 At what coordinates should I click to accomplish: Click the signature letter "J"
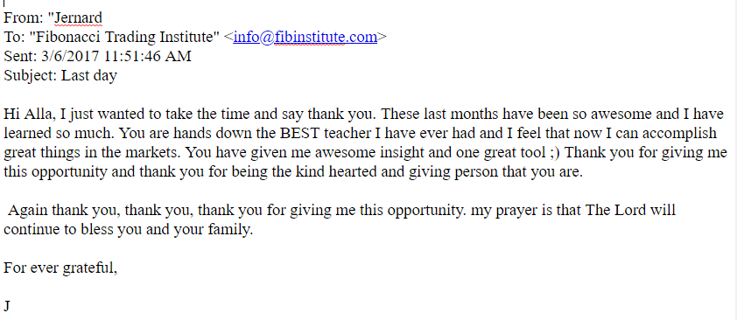click(x=7, y=306)
